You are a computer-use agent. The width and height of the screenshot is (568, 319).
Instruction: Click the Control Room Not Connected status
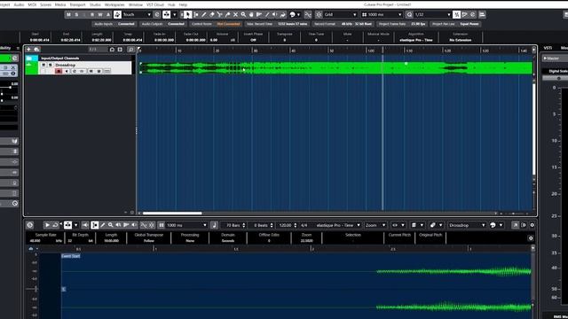tap(216, 24)
